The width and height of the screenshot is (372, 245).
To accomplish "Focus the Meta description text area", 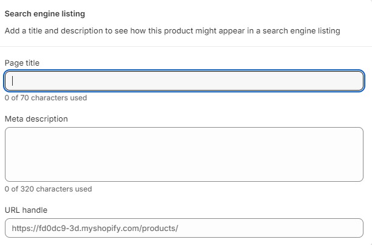I will click(x=184, y=154).
